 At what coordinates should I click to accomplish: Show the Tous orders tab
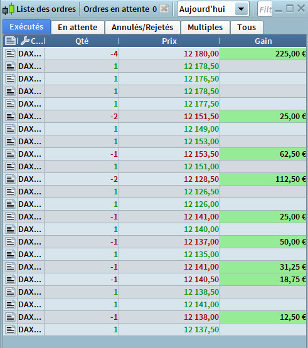tap(247, 28)
